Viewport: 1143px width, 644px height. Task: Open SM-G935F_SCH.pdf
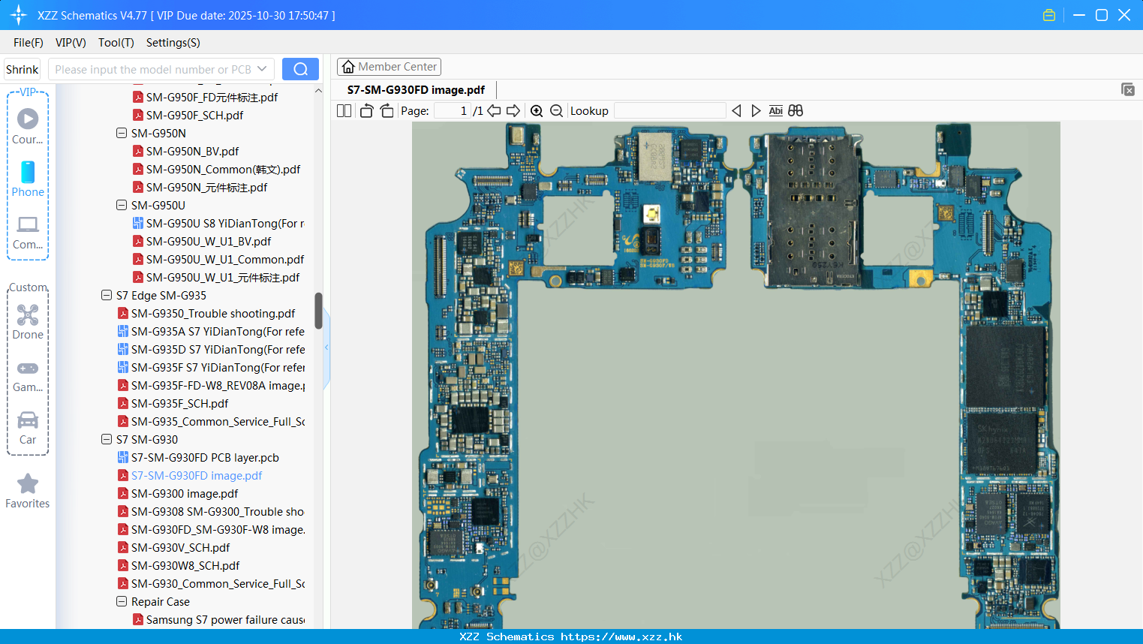pos(179,403)
